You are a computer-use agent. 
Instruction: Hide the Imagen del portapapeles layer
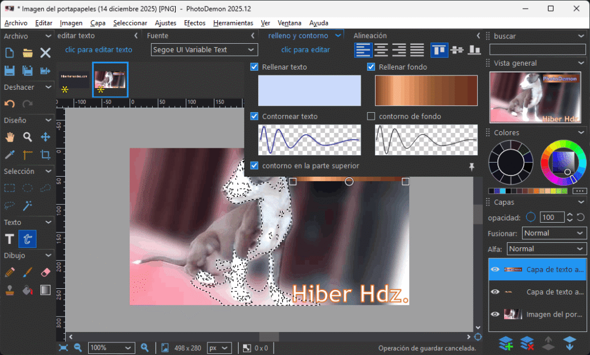pyautogui.click(x=494, y=314)
